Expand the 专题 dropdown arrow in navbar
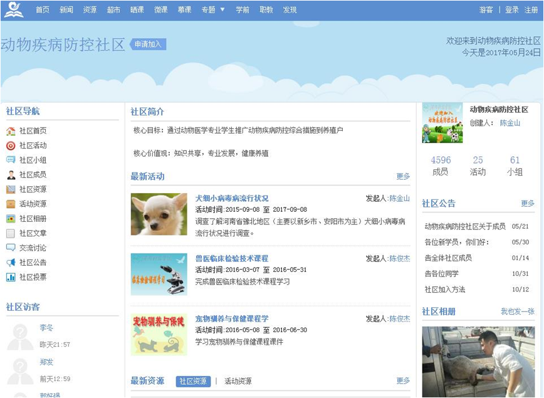 pos(222,10)
